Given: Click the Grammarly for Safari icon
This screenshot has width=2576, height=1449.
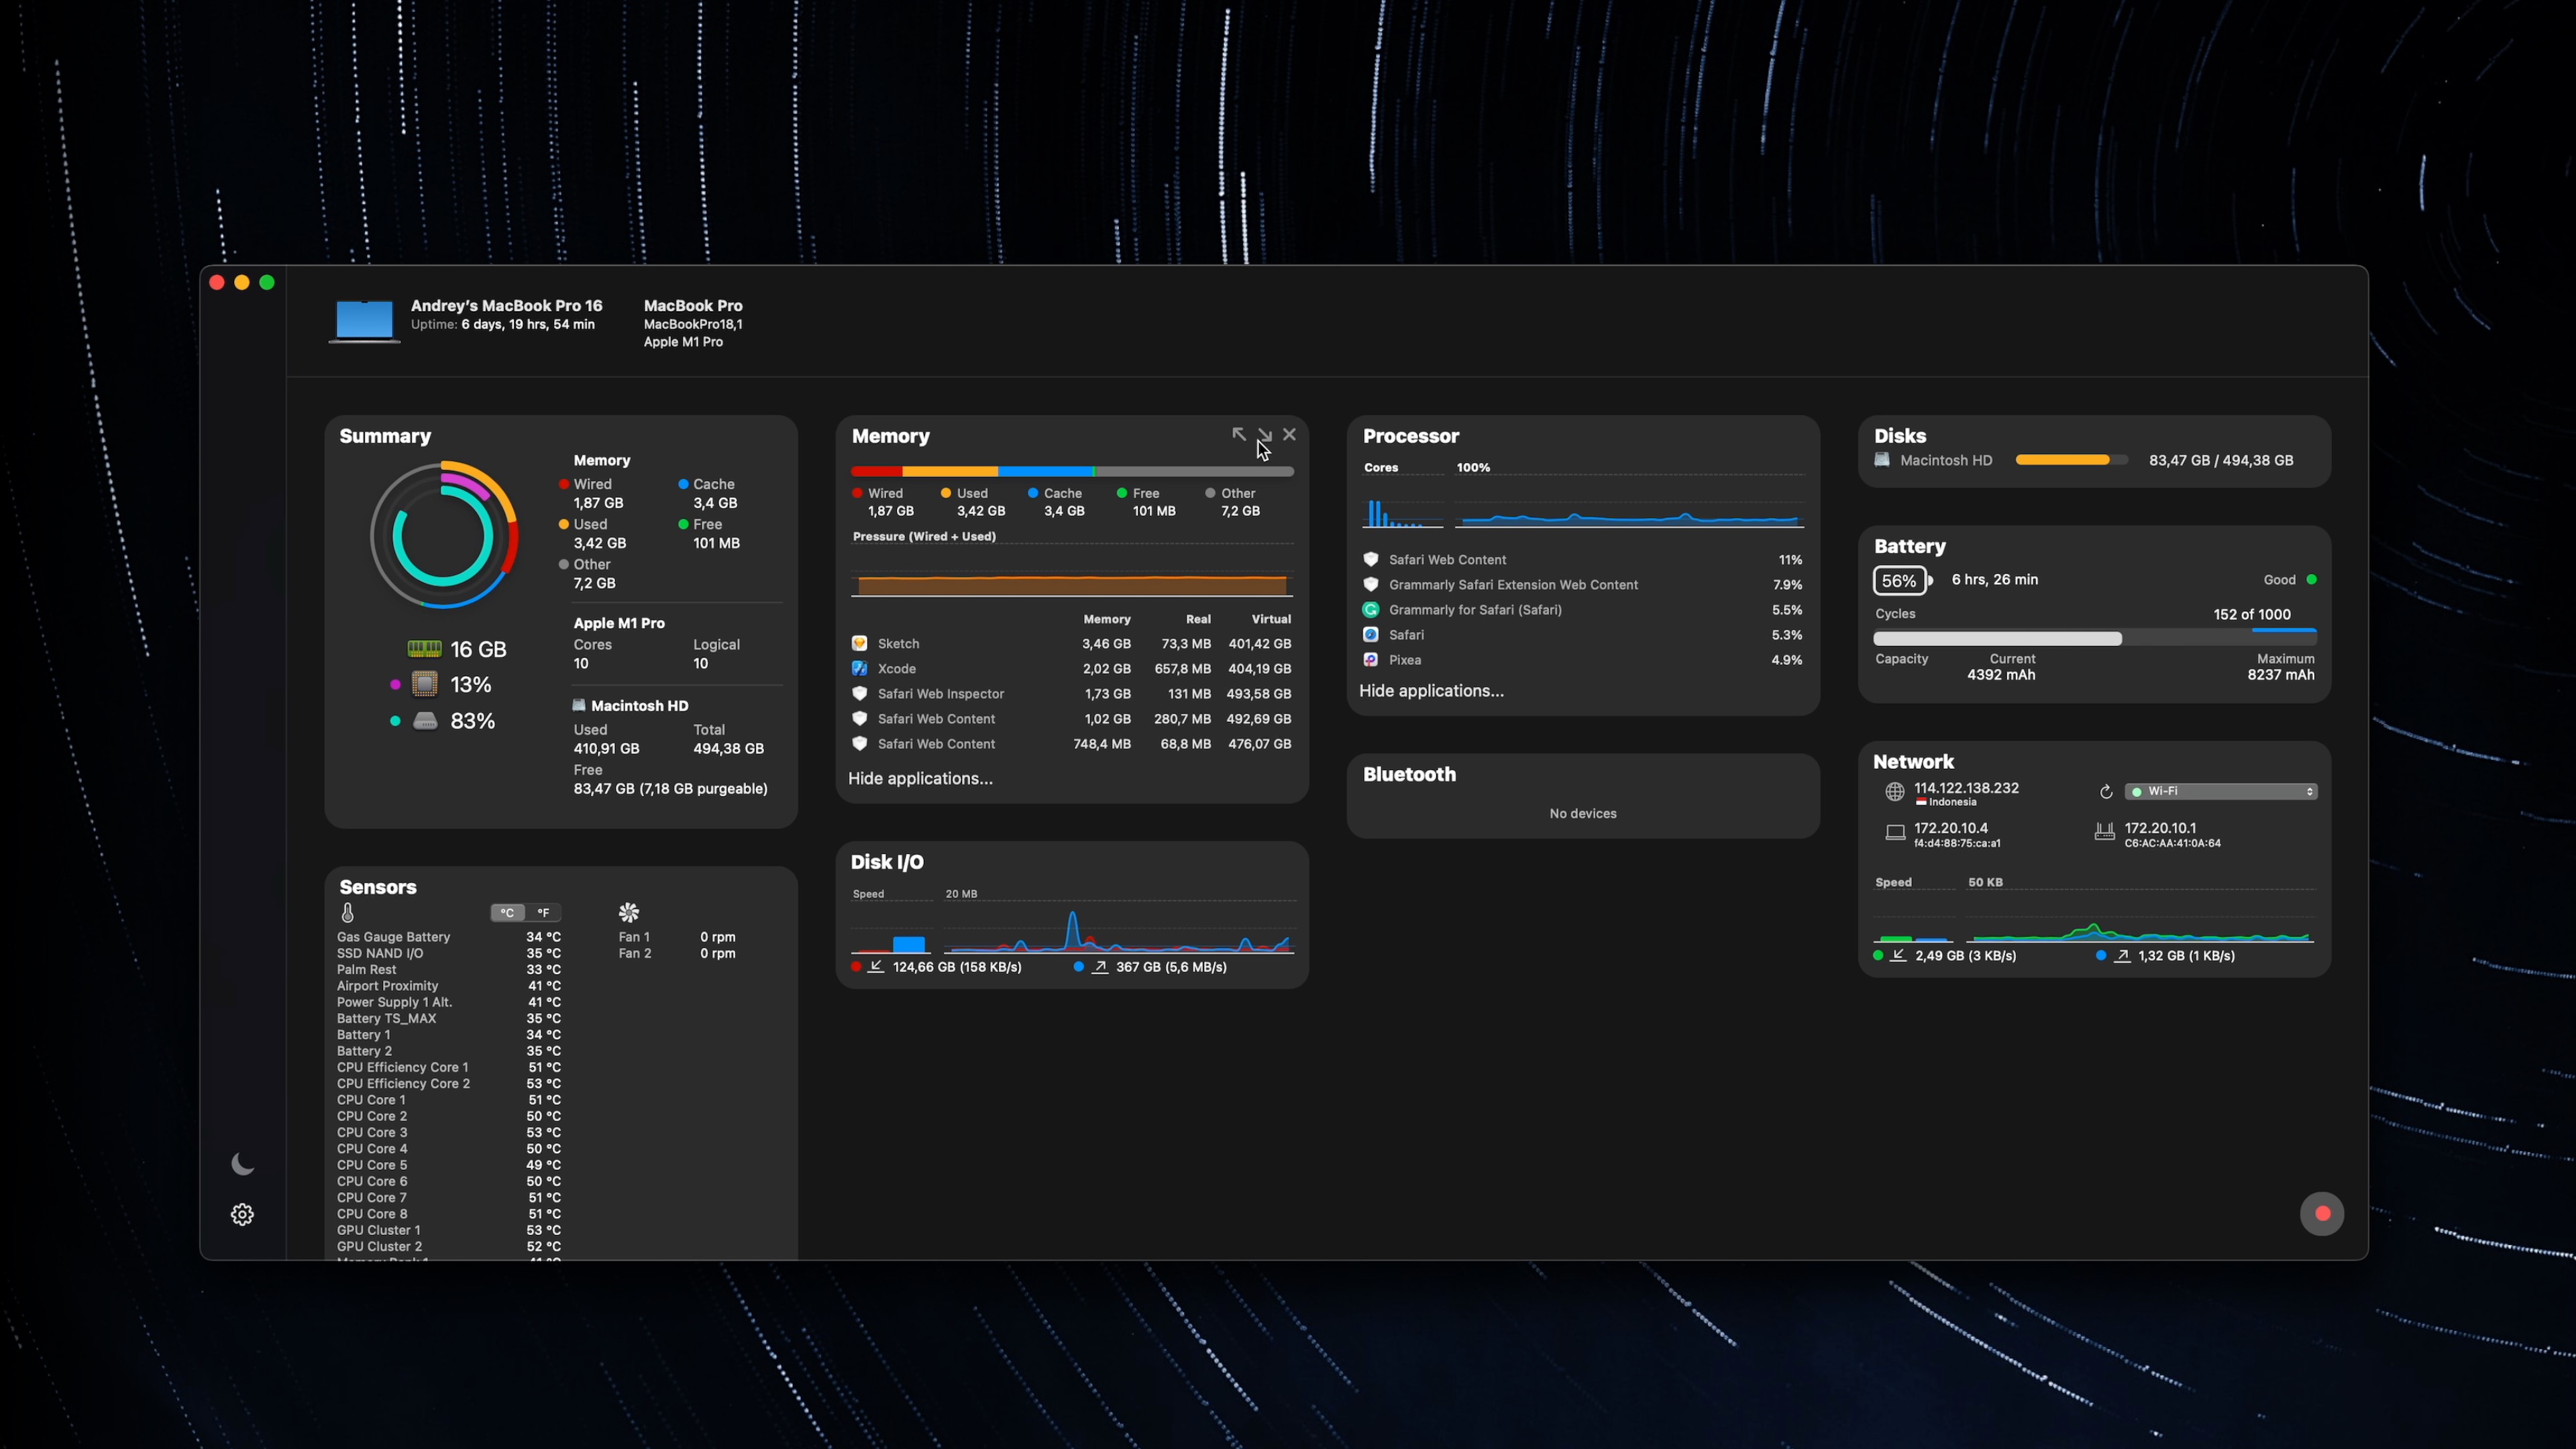Looking at the screenshot, I should [1370, 609].
